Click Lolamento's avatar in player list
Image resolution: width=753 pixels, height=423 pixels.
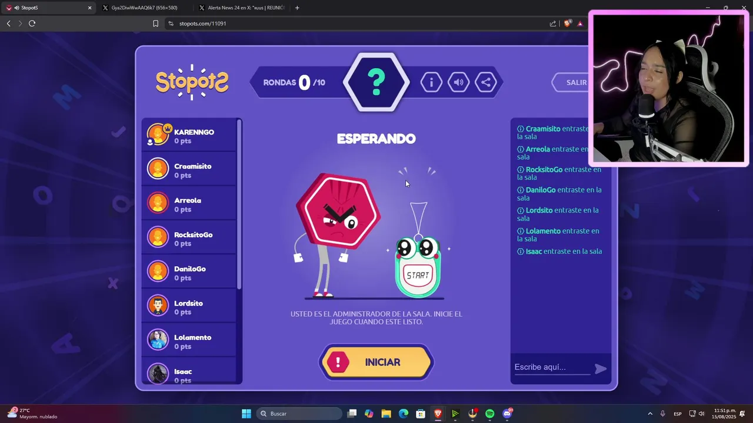coord(158,340)
